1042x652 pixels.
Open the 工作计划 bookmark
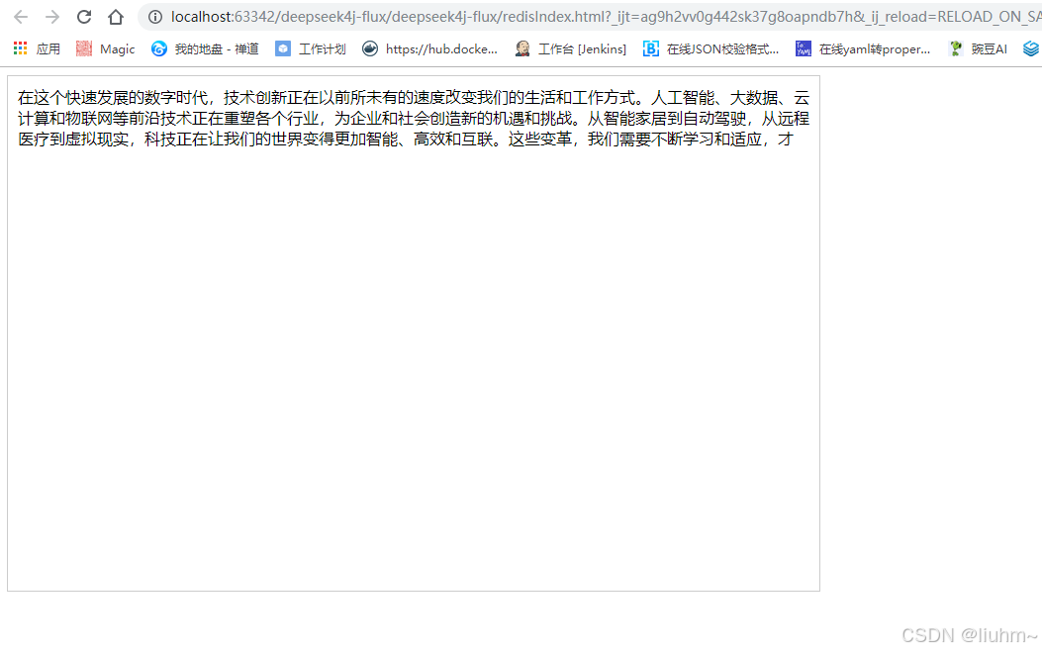point(311,48)
